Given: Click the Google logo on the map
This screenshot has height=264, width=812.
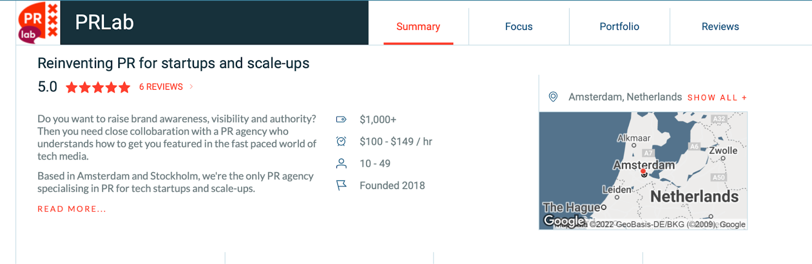Looking at the screenshot, I should coord(564,220).
